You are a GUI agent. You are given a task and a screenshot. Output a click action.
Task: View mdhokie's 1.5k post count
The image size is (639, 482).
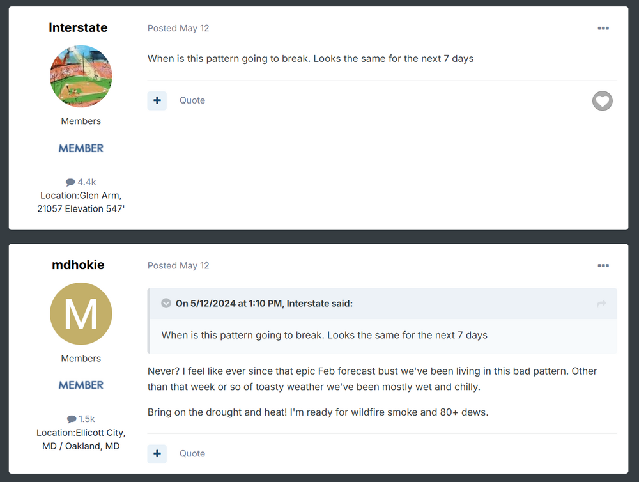pos(81,419)
